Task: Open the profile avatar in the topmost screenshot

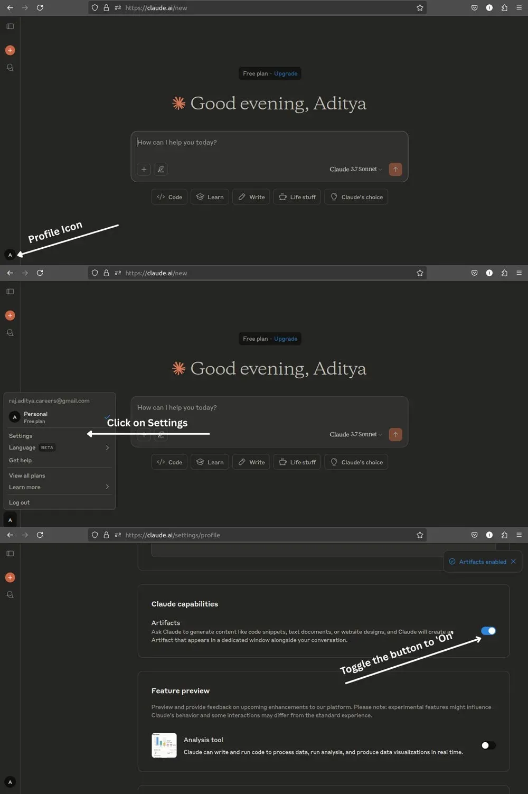Action: tap(10, 255)
